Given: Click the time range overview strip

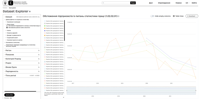Looking at the screenshot, I should click(131, 90).
